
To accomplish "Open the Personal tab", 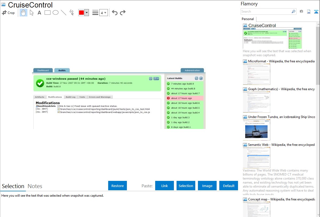I will click(248, 19).
